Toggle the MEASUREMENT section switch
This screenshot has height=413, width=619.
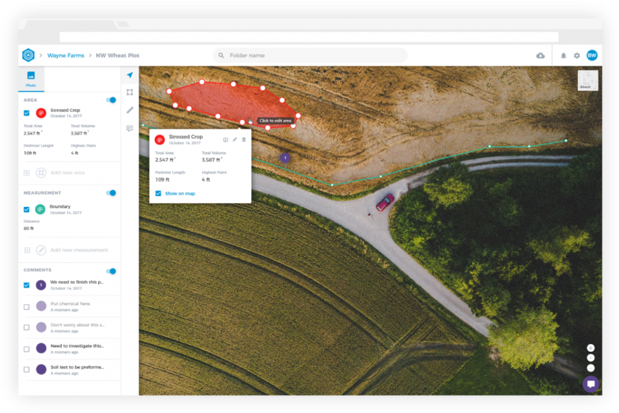click(x=111, y=193)
